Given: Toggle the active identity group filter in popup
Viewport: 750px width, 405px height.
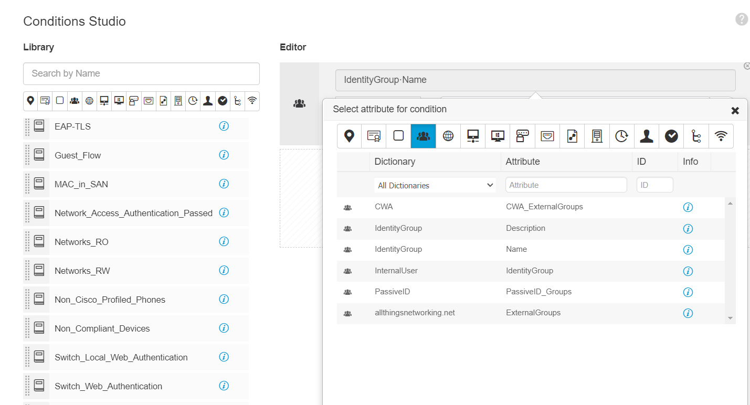Looking at the screenshot, I should click(423, 136).
